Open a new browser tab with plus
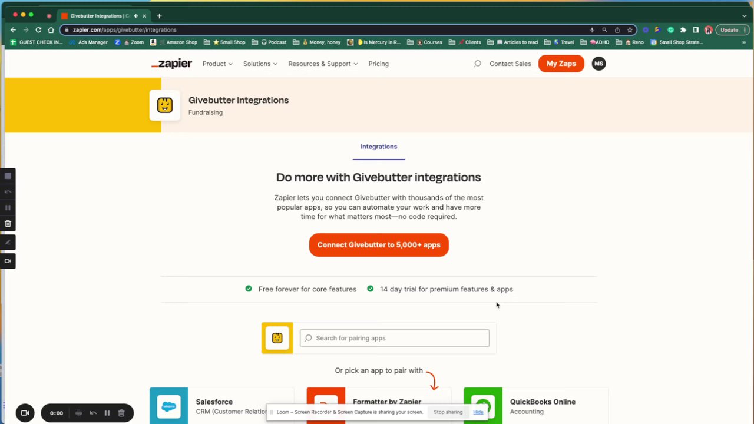The height and width of the screenshot is (424, 754). click(x=159, y=16)
